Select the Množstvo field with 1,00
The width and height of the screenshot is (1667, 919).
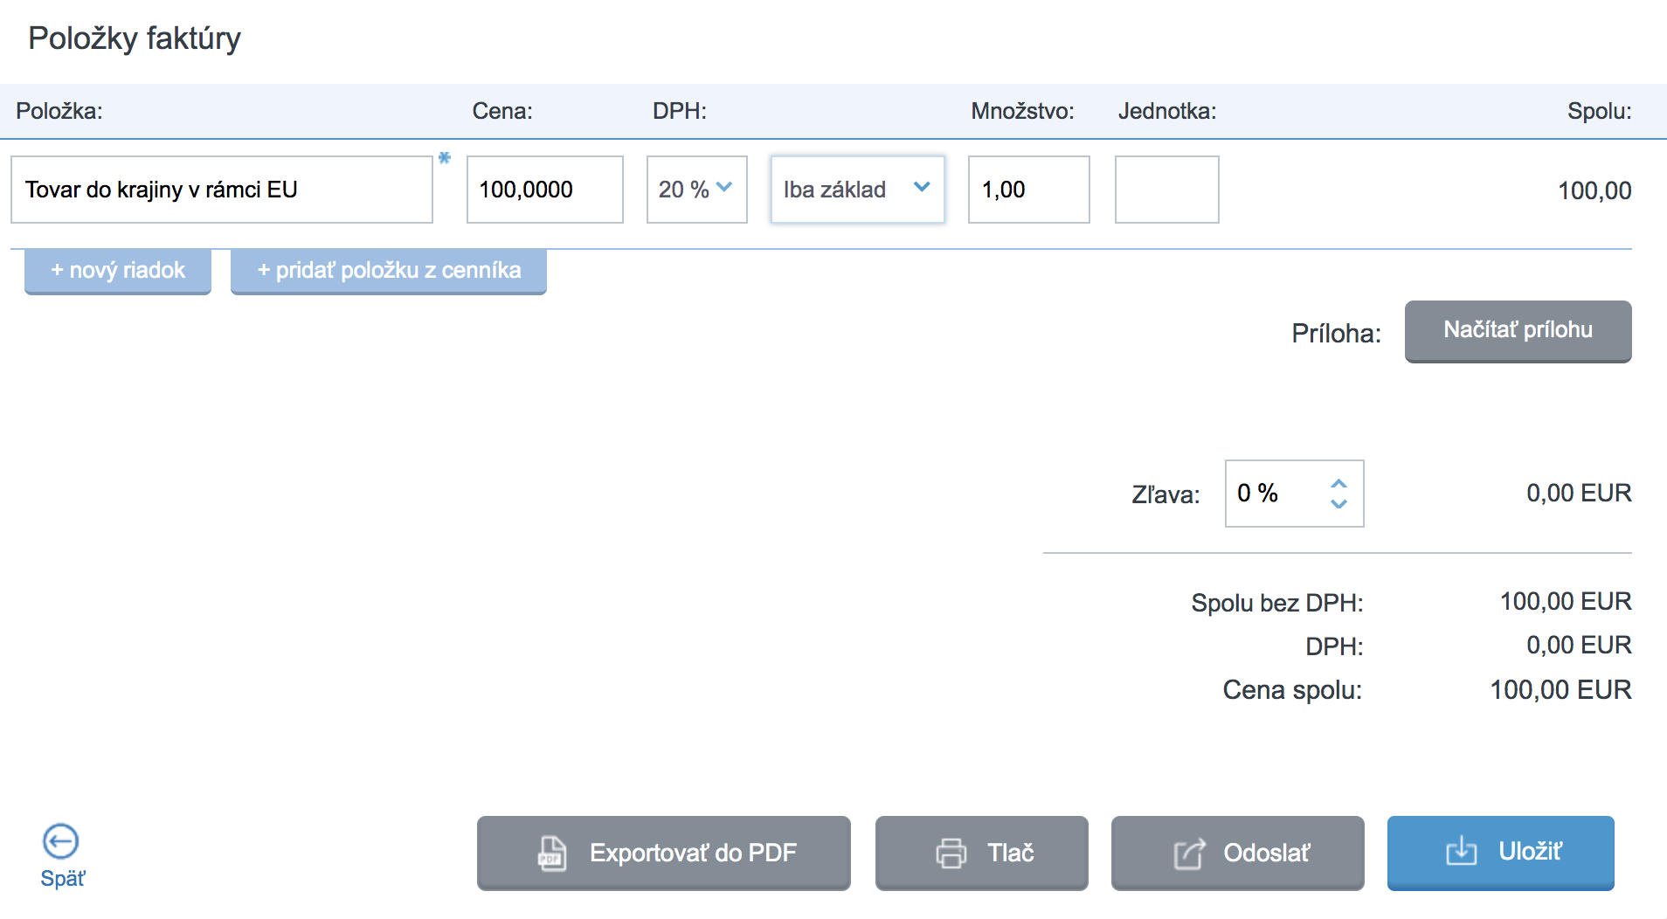pos(1028,190)
